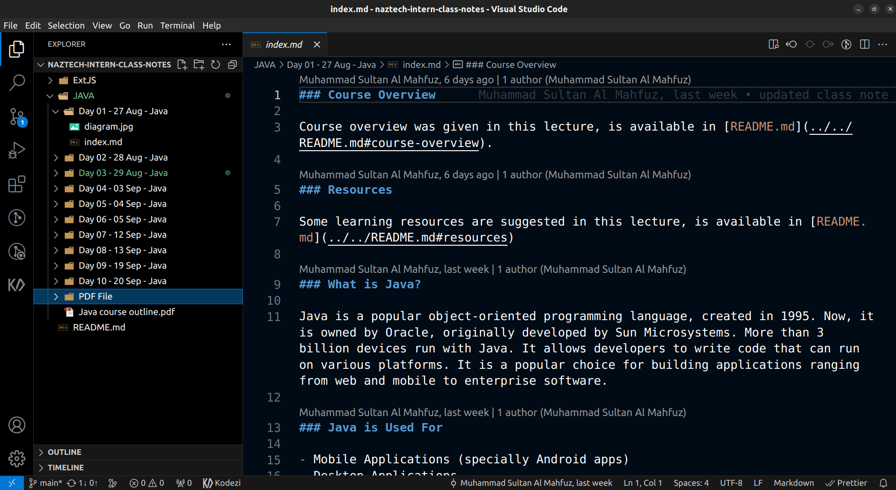Click ### Course Overview breadcrumb

pos(505,65)
